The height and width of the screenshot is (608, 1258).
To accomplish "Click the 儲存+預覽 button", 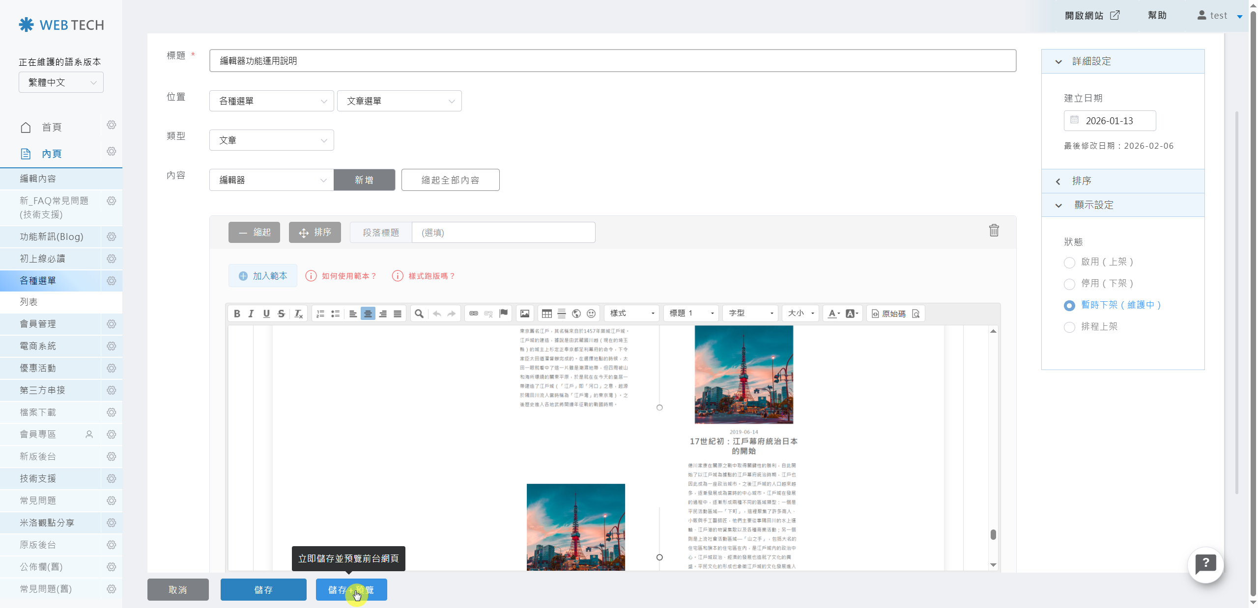I will pos(351,589).
